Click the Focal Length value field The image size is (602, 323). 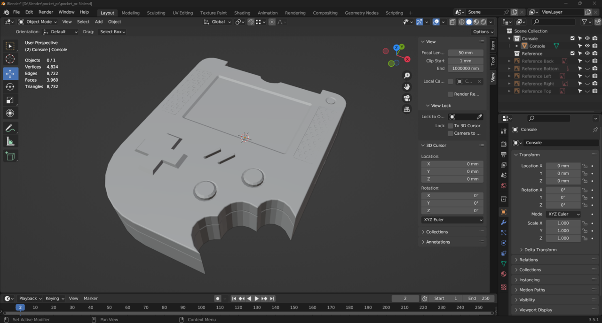pyautogui.click(x=465, y=53)
